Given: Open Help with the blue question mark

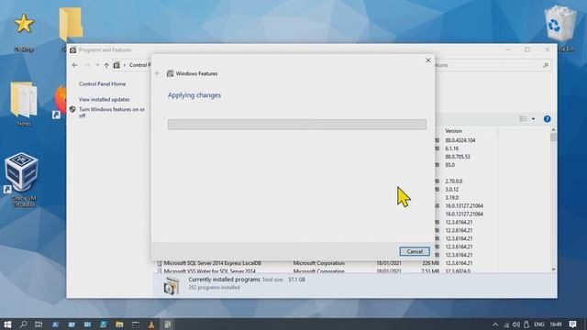Looking at the screenshot, I should (547, 119).
